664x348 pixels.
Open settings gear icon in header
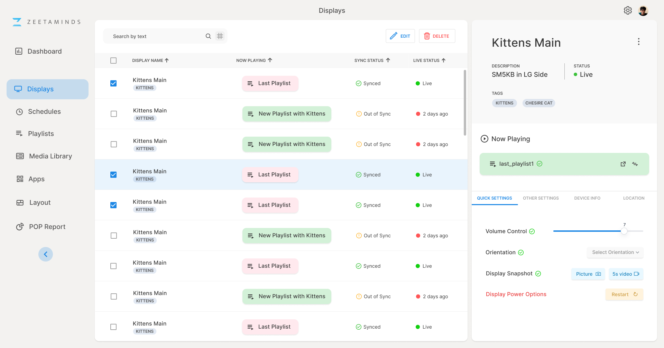click(x=628, y=10)
